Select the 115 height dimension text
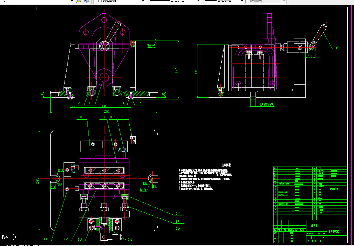 pyautogui.click(x=196, y=71)
